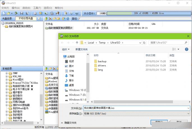This screenshot has width=192, height=129.
Task: Open the 文件(F) menu
Action: 5,8
